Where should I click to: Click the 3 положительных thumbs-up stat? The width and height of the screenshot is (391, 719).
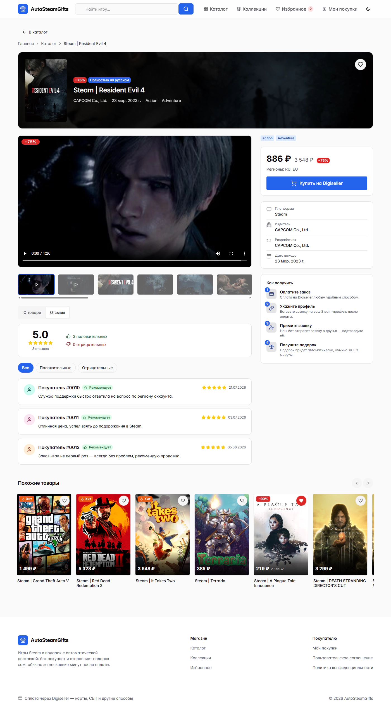(87, 336)
